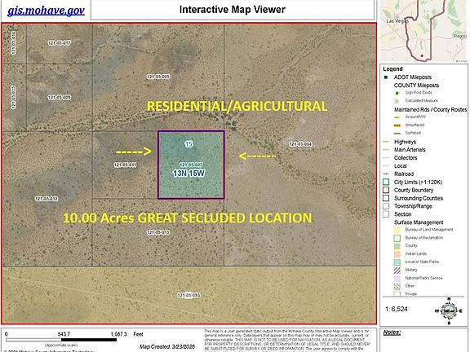470x352 pixels.
Task: Open the Las Vegas overview map thumbnail
Action: click(423, 31)
